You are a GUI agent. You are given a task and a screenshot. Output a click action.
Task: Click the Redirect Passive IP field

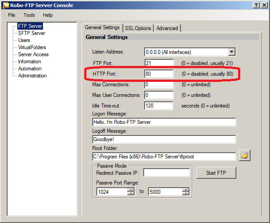pos(167,173)
